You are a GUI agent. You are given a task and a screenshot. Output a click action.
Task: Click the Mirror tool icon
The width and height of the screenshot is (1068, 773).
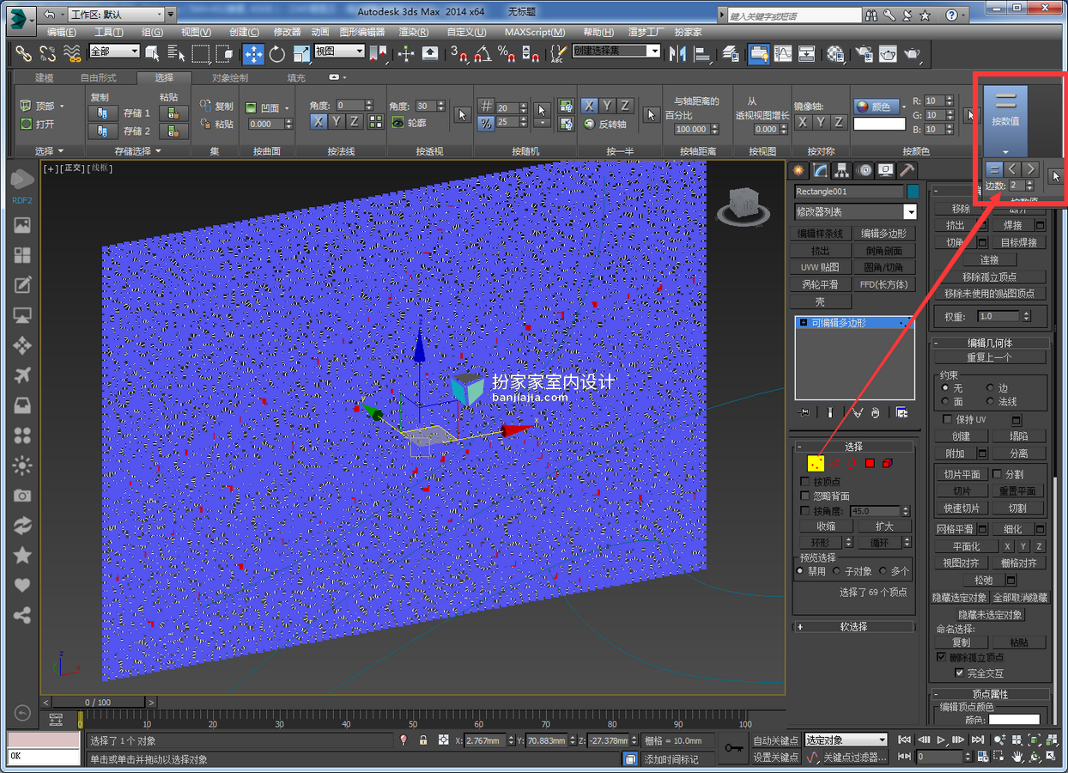coord(677,53)
